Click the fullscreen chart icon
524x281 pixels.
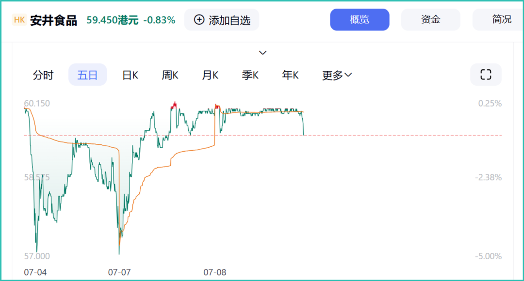pos(486,75)
